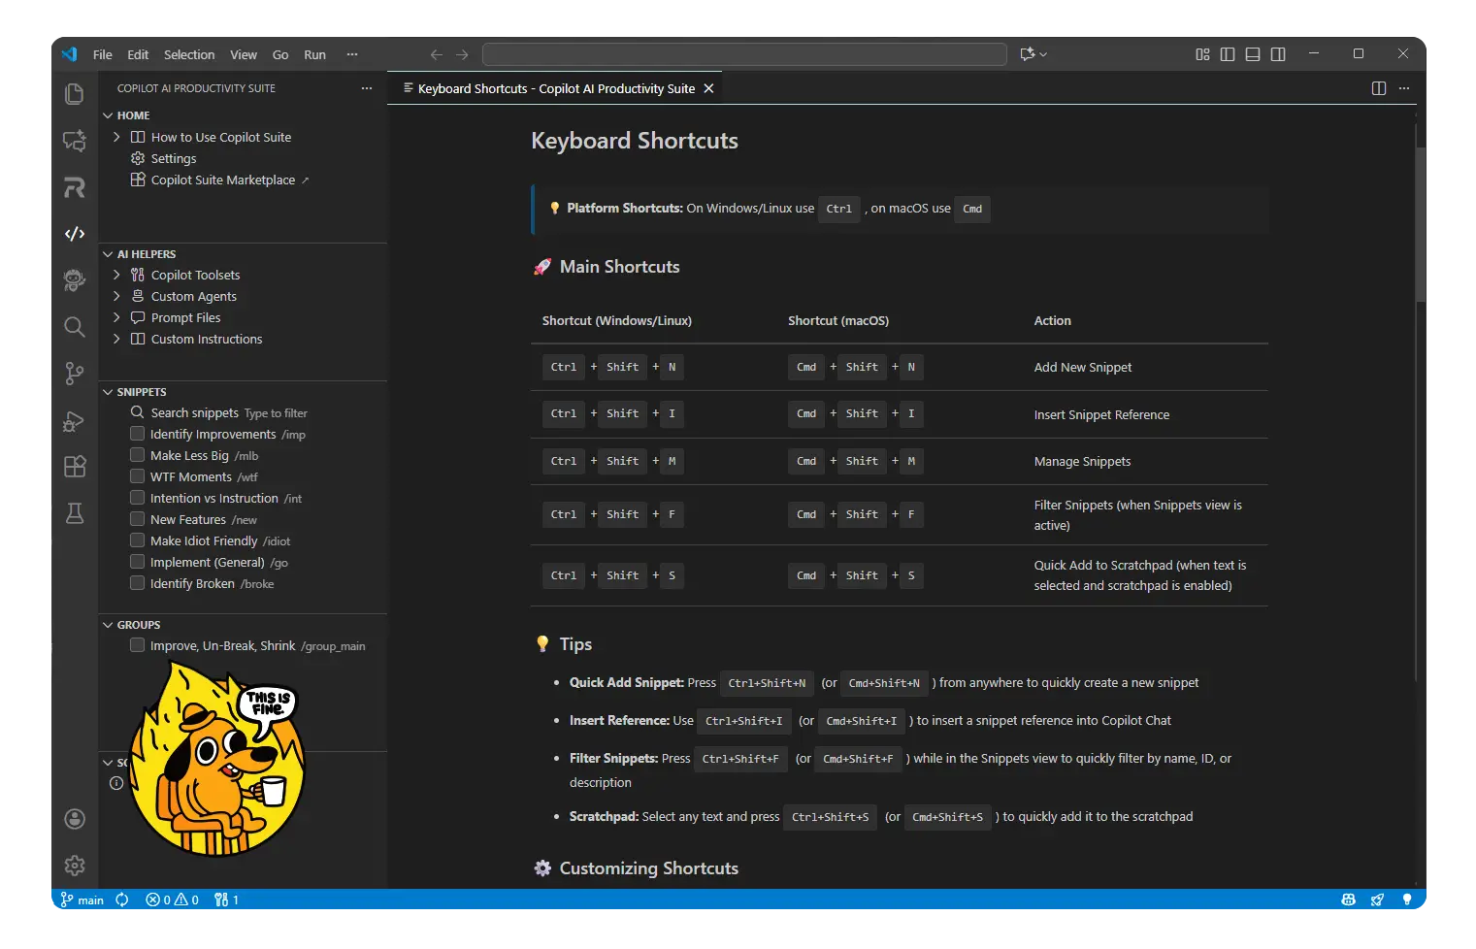Click the Split Editor Right icon
The width and height of the screenshot is (1476, 949).
(x=1379, y=88)
